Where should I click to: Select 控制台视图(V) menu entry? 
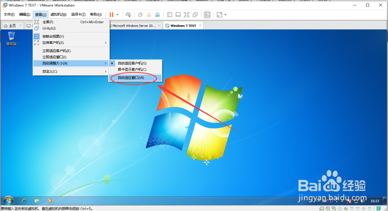[x=71, y=36]
